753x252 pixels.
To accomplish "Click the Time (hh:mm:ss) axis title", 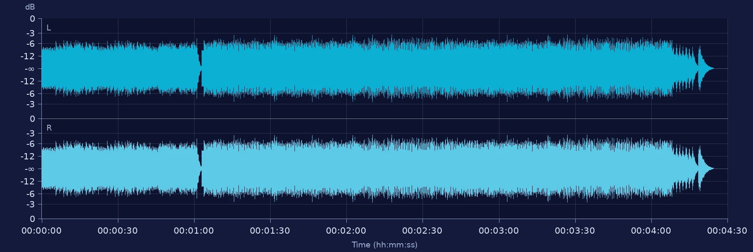I will coord(384,245).
